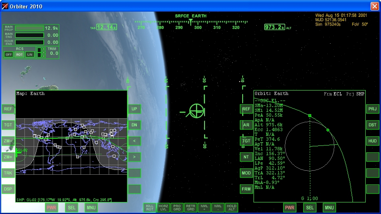Decrease trim with the down arrow

[44, 56]
